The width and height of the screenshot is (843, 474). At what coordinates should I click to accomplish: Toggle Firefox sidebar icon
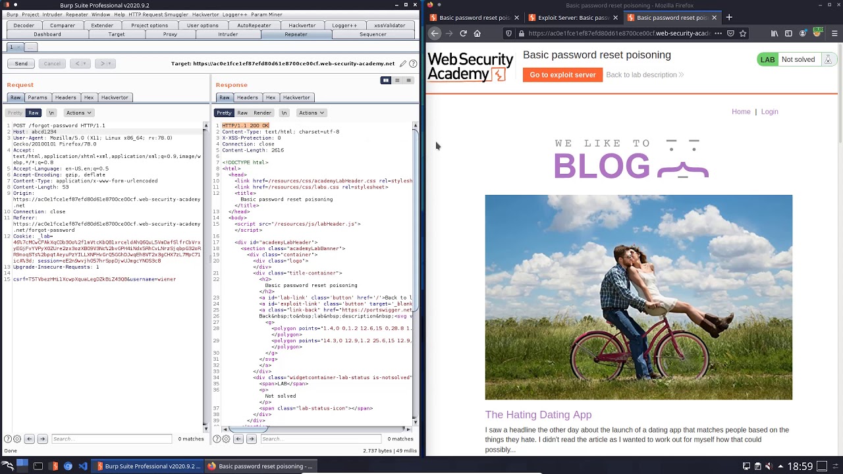(x=788, y=34)
